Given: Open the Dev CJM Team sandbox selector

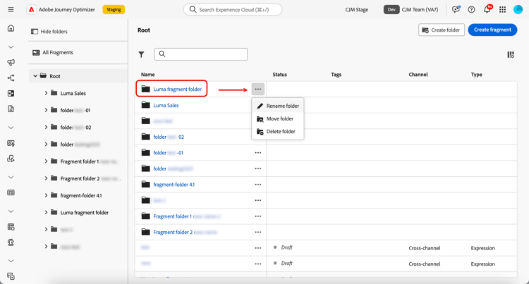Looking at the screenshot, I should click(x=411, y=9).
